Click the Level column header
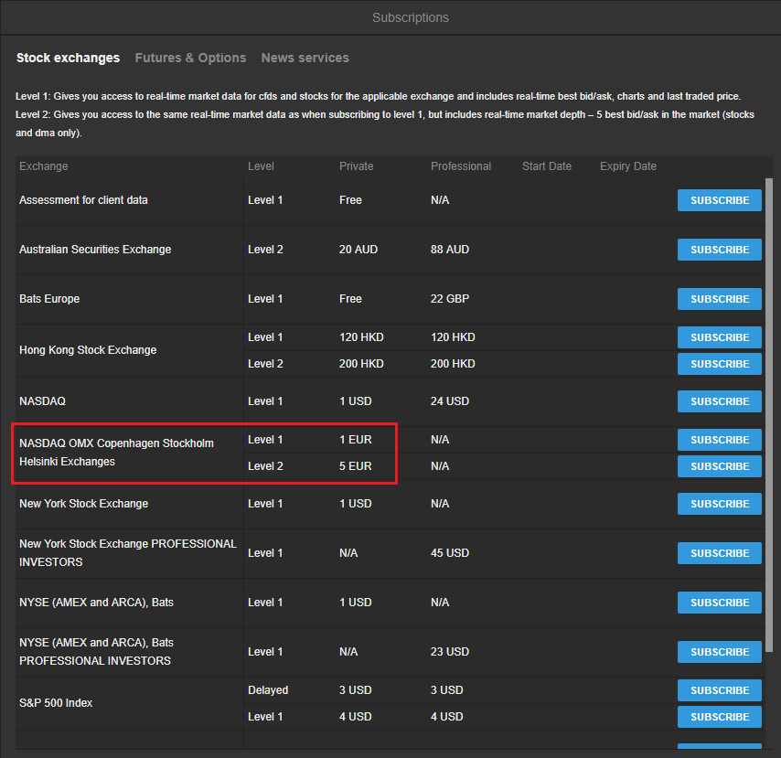 261,166
